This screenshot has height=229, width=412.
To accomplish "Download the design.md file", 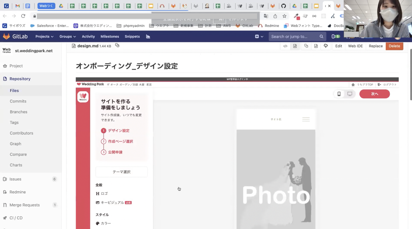I will 326,46.
